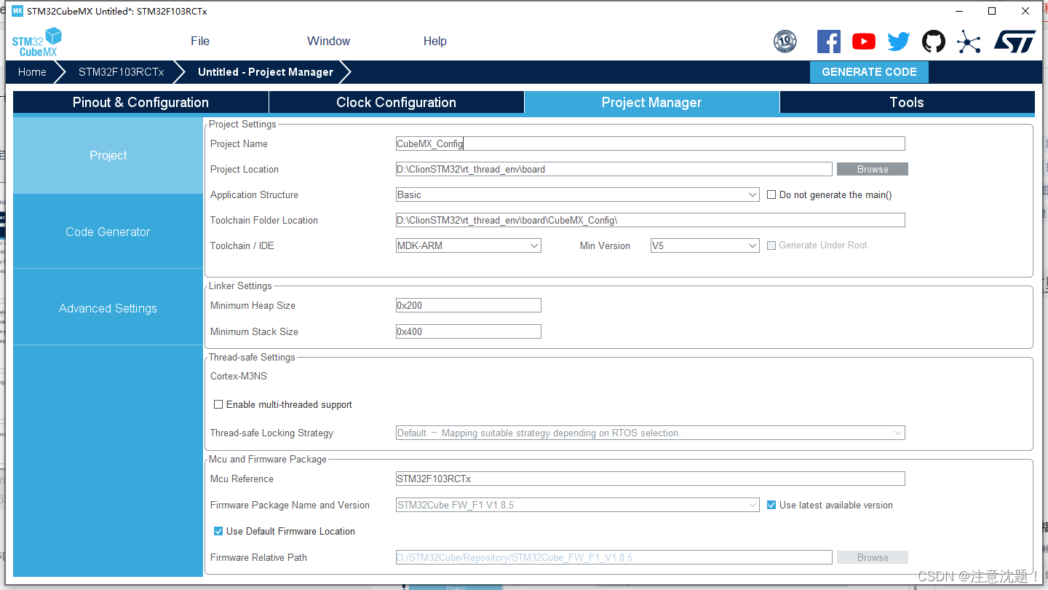Open Firmware Package Name and Version dropdown
Image resolution: width=1048 pixels, height=590 pixels.
(578, 505)
